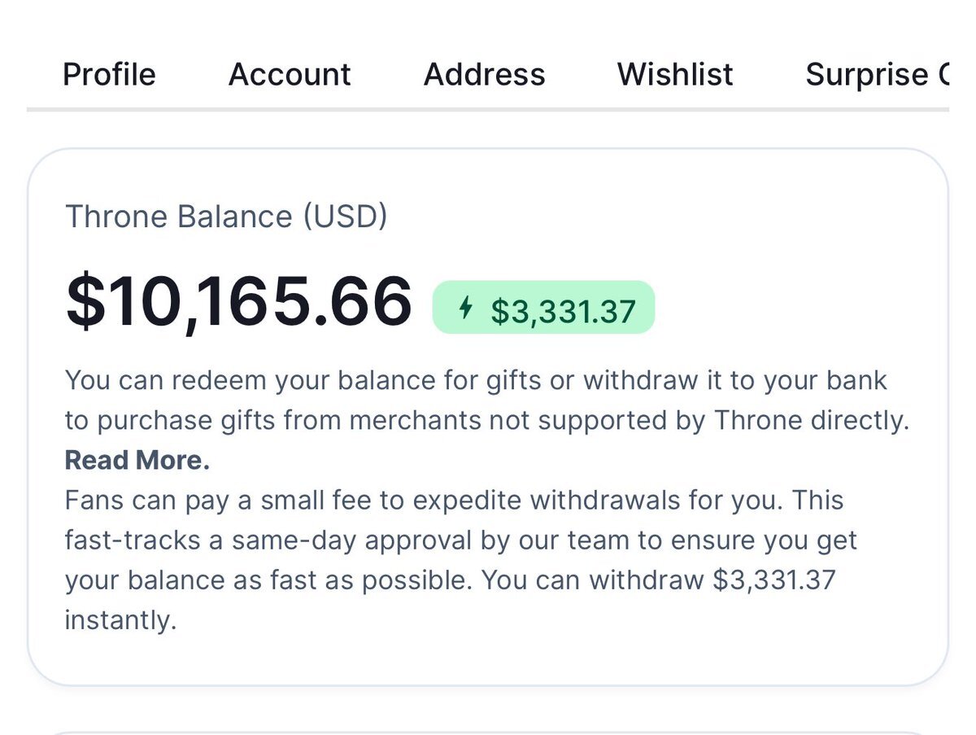Viewport: 976px width, 735px height.
Task: Switch to the Account tab
Action: pyautogui.click(x=290, y=74)
